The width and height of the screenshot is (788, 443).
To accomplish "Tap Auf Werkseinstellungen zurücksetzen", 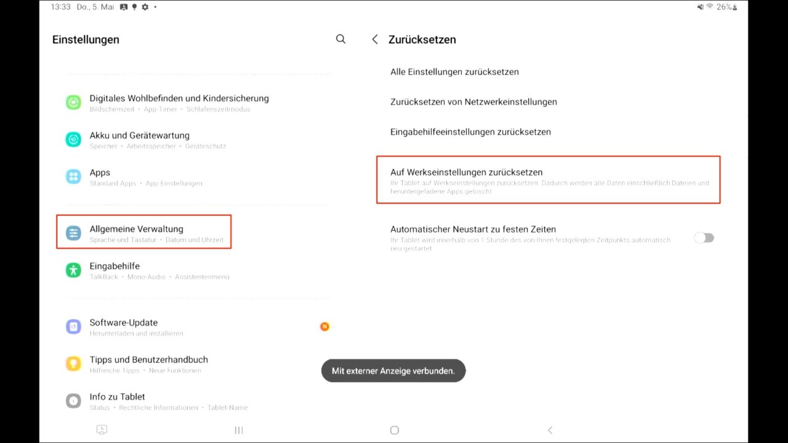I will pos(467,172).
